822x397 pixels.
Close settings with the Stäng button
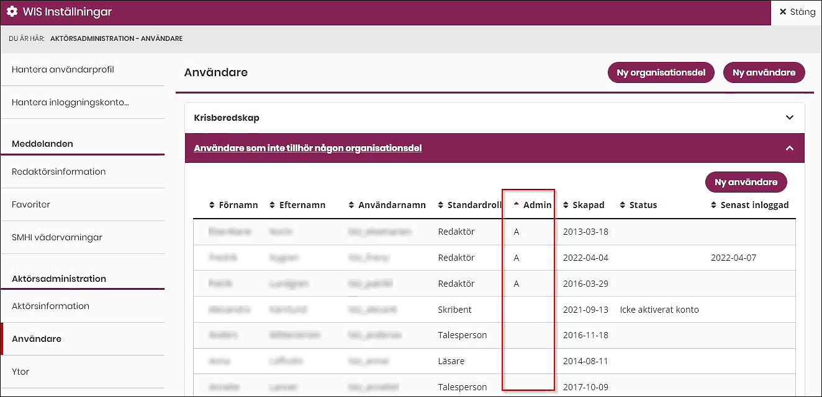(x=797, y=11)
